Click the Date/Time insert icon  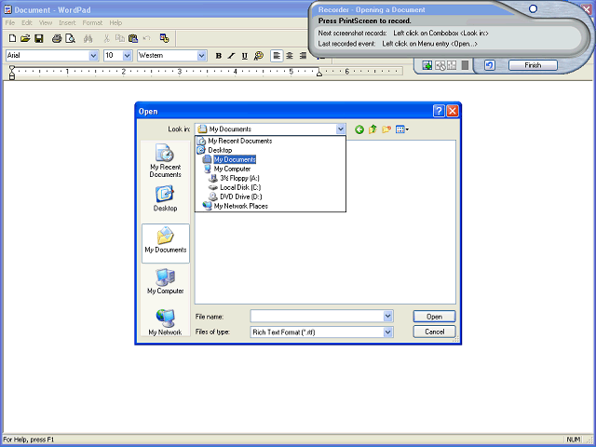(x=164, y=38)
